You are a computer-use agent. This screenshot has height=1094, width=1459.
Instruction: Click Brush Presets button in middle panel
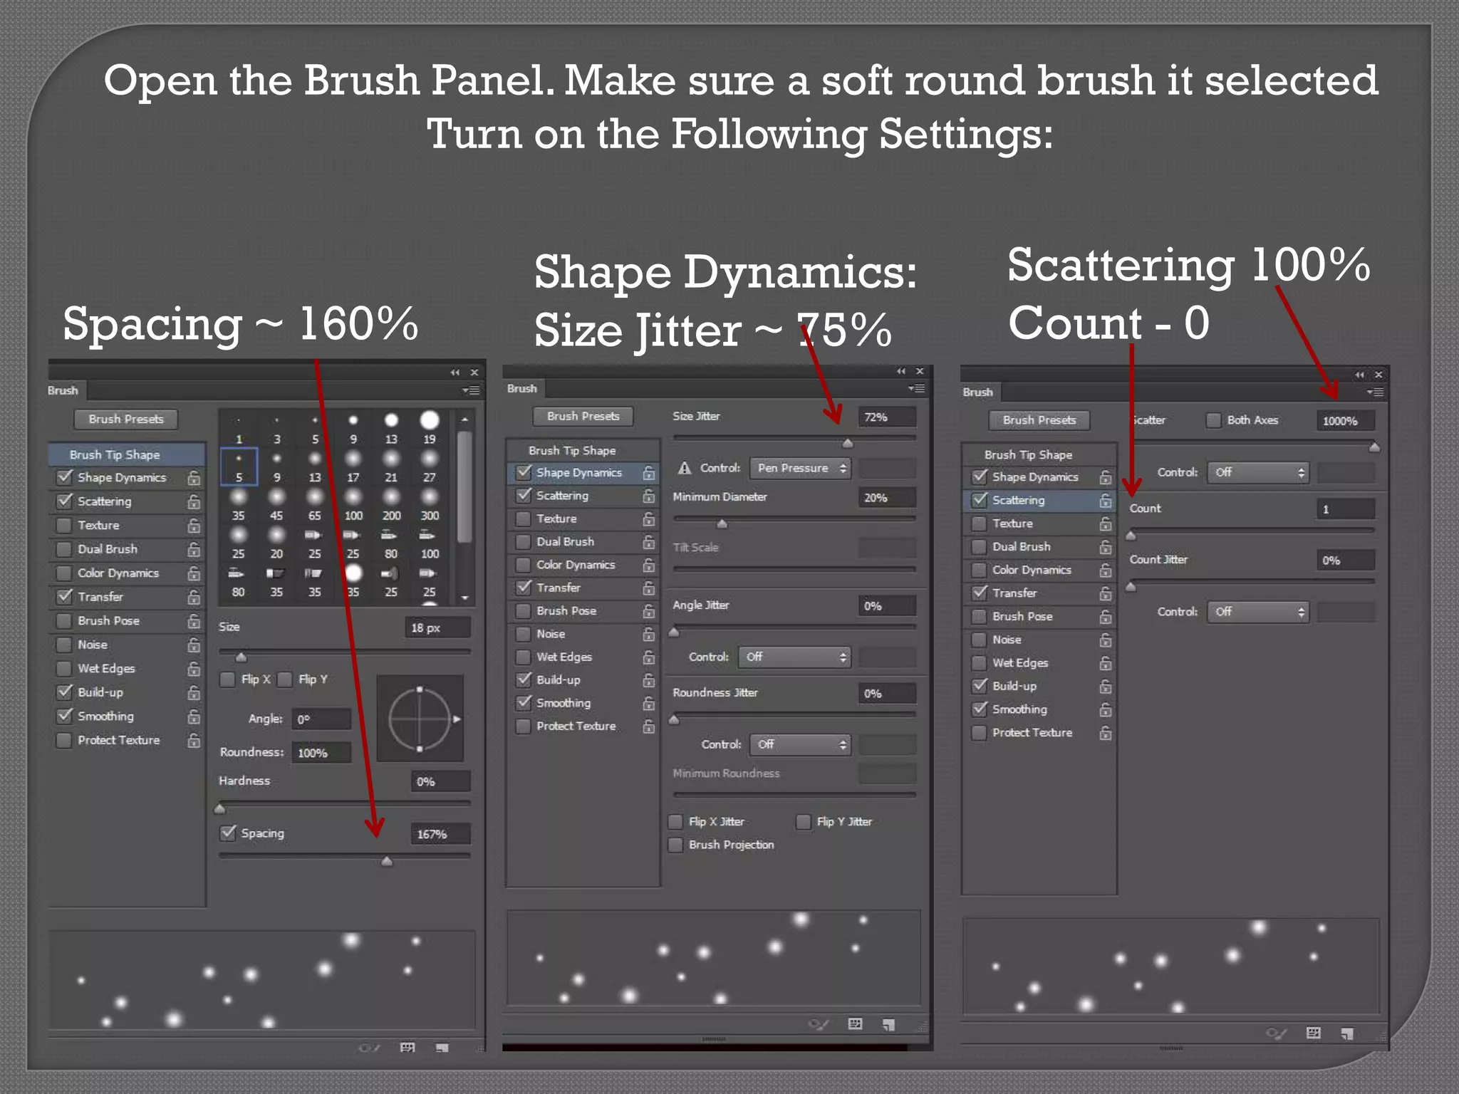click(583, 416)
